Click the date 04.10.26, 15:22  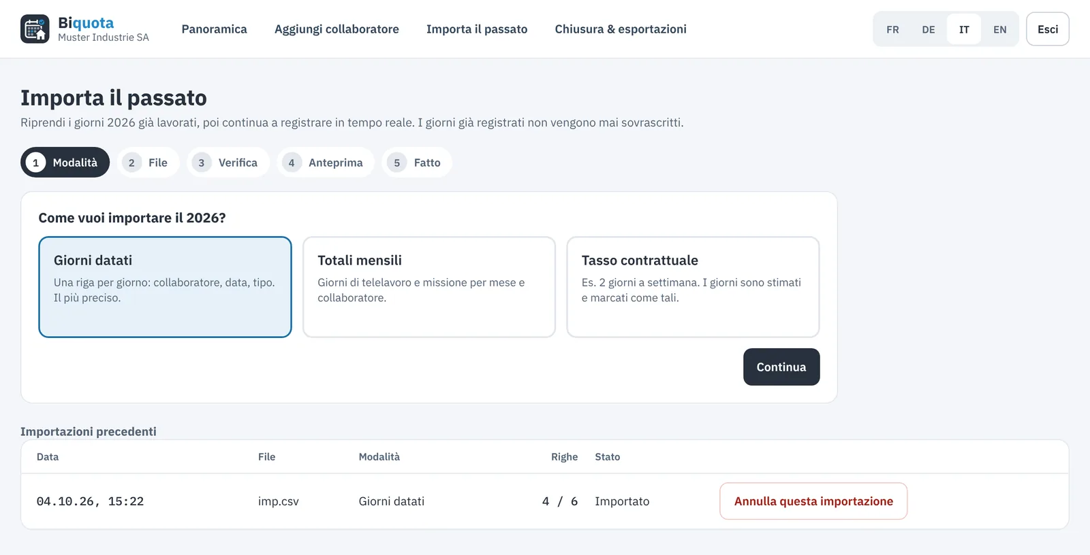click(90, 501)
